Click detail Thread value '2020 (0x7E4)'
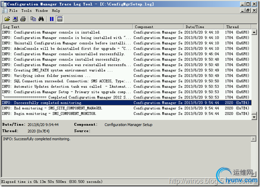The width and height of the screenshot is (260, 187). click(38, 131)
